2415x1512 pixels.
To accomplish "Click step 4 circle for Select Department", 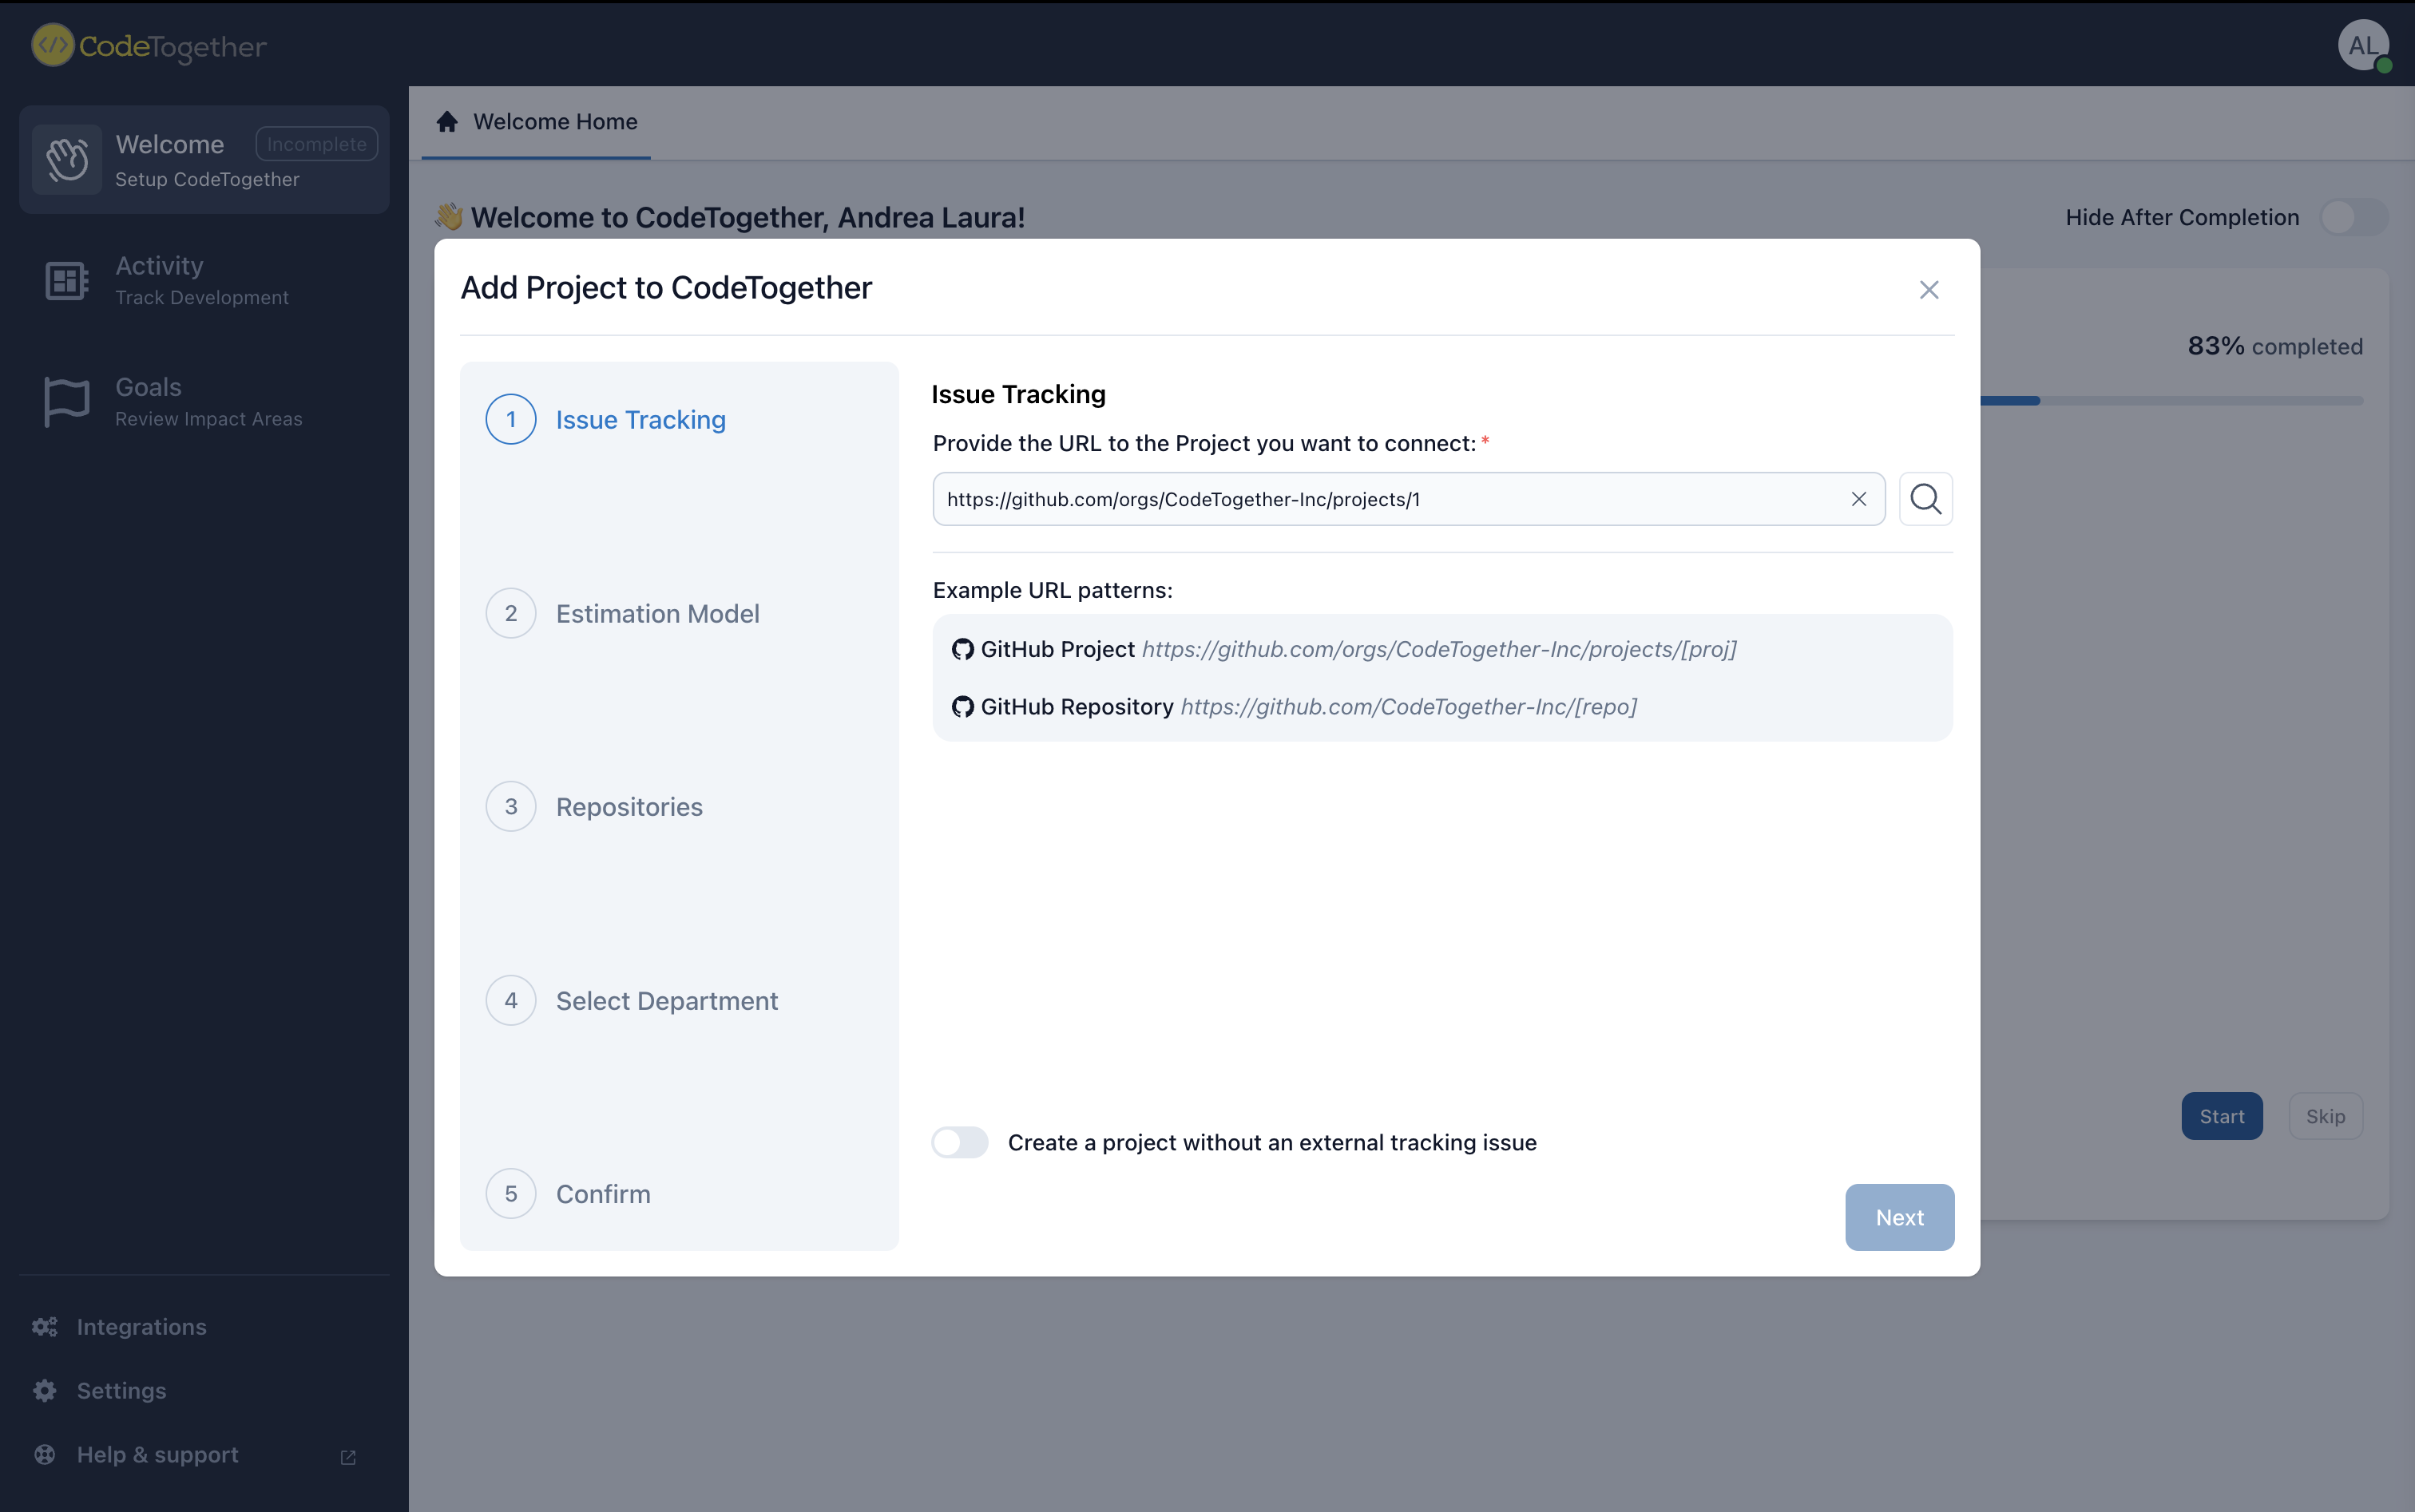I will [511, 1000].
